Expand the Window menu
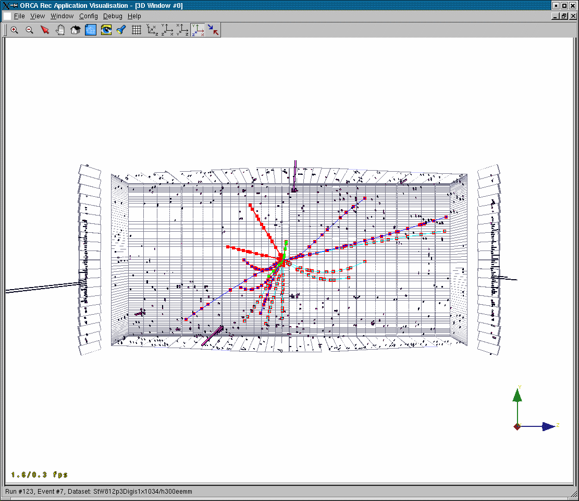579x501 pixels. 62,16
